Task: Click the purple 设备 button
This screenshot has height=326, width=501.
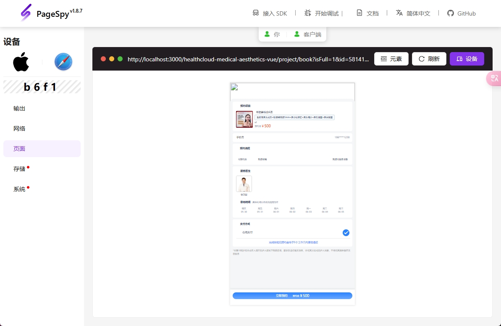Action: click(x=467, y=59)
